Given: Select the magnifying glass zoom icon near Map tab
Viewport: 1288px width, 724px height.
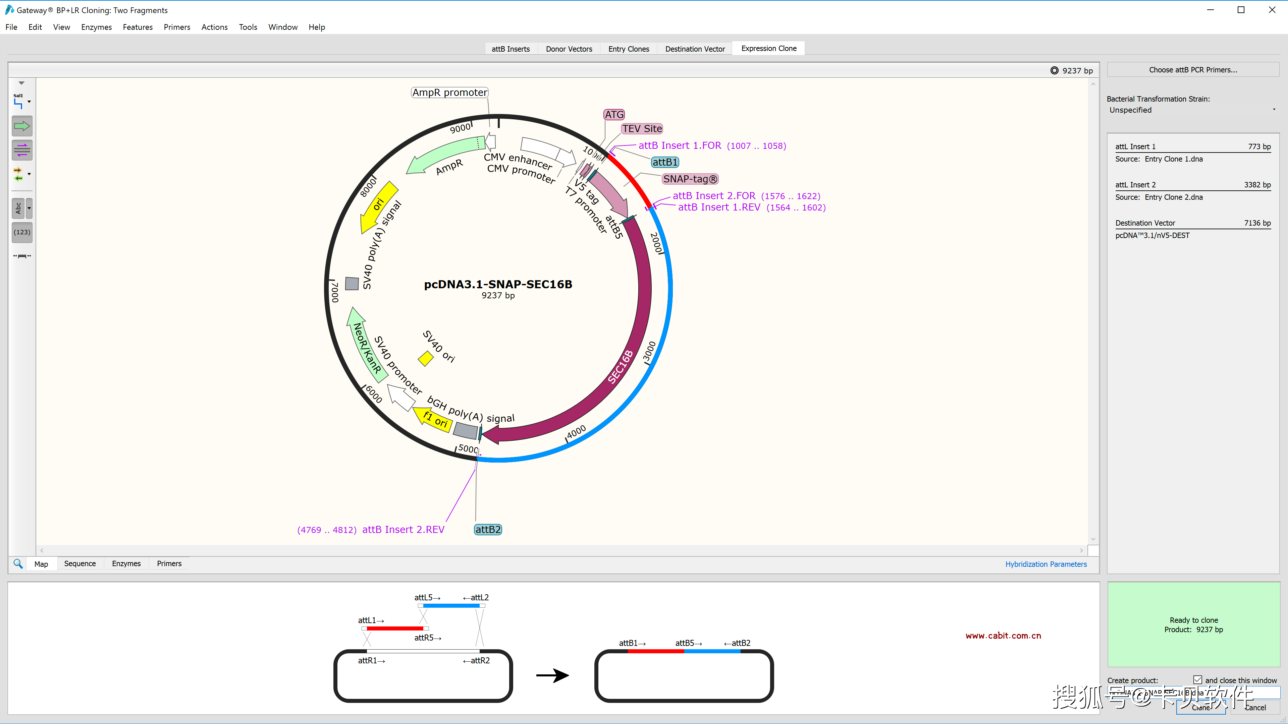Looking at the screenshot, I should pos(18,563).
